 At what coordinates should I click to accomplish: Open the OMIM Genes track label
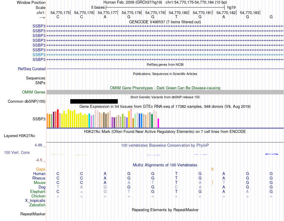34,92
